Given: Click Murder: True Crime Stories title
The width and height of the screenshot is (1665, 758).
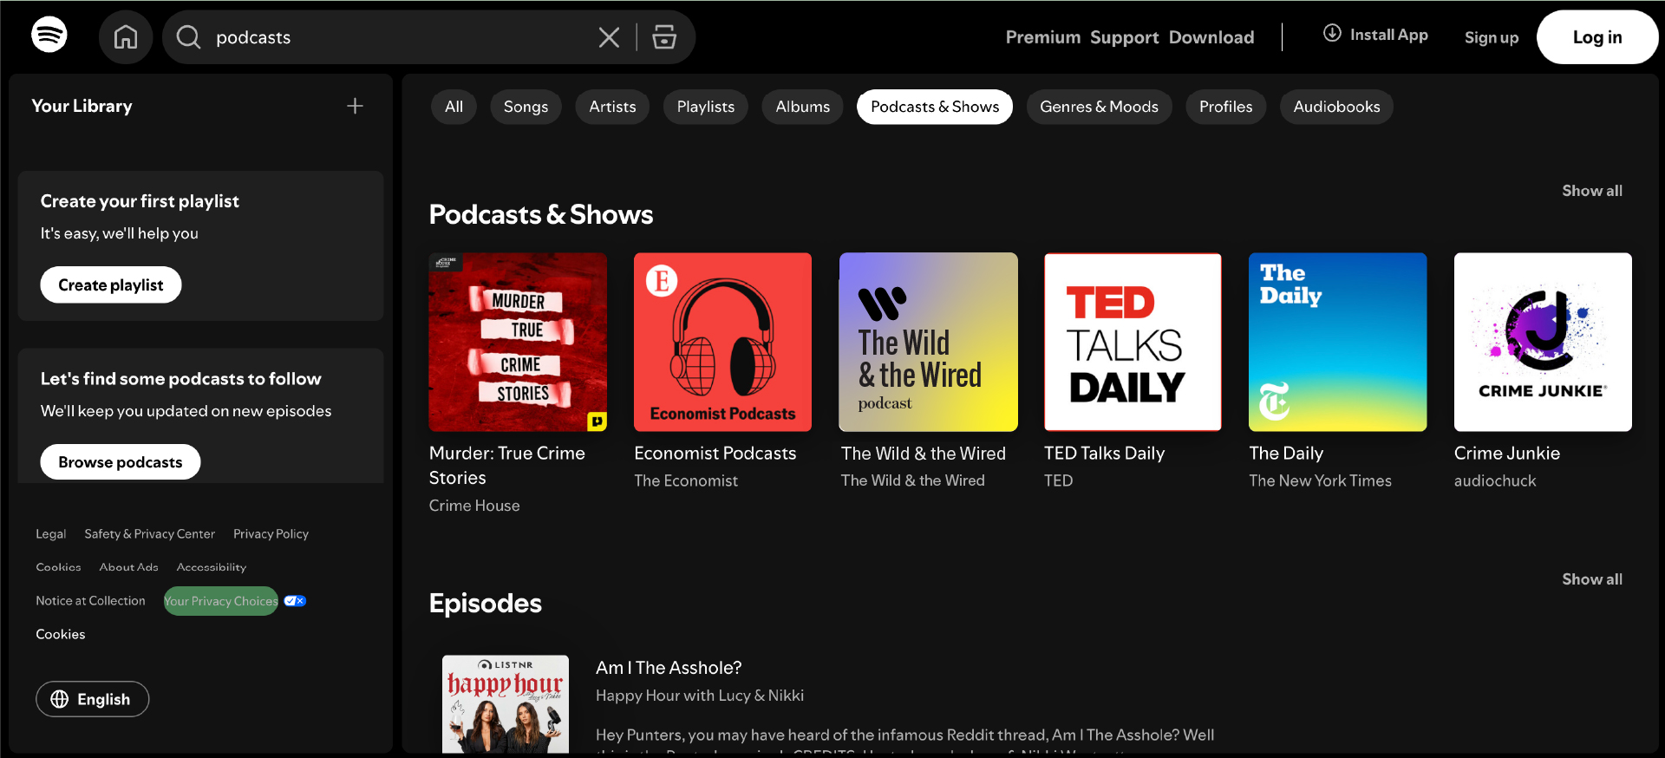Looking at the screenshot, I should (507, 466).
